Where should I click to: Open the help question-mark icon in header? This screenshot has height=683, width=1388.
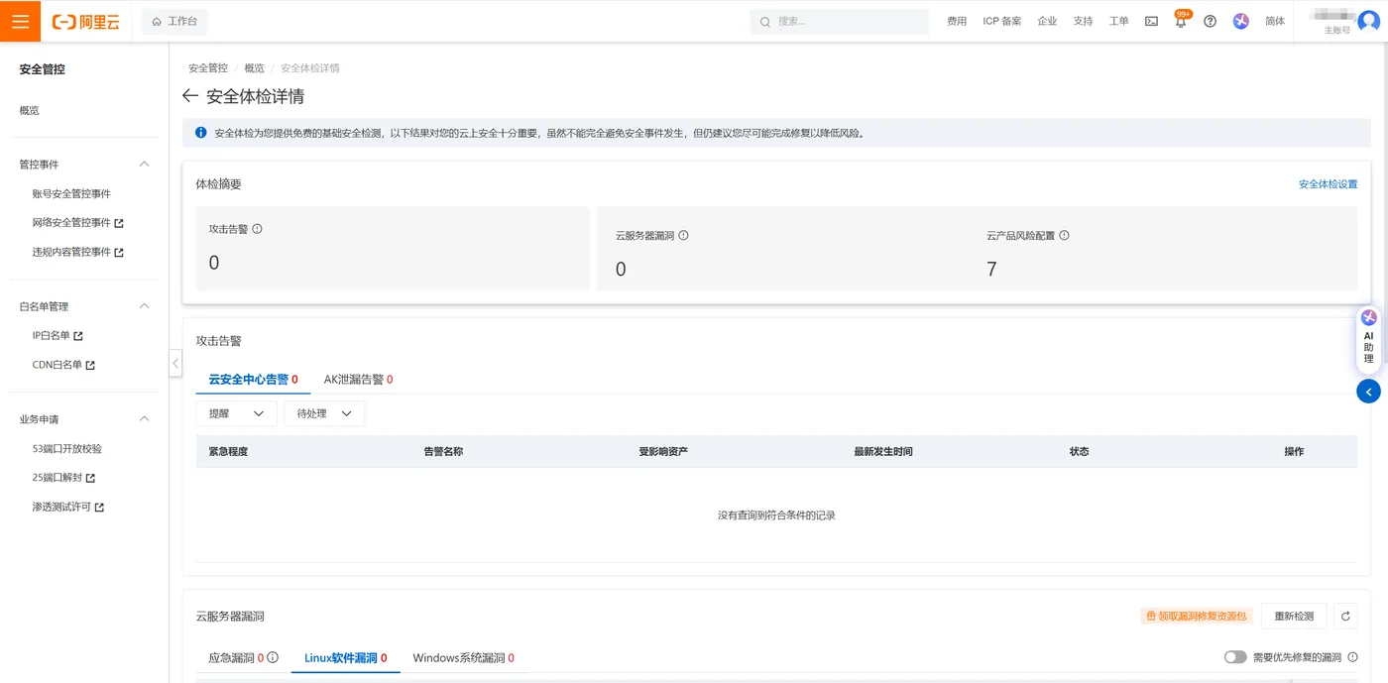pos(1210,21)
